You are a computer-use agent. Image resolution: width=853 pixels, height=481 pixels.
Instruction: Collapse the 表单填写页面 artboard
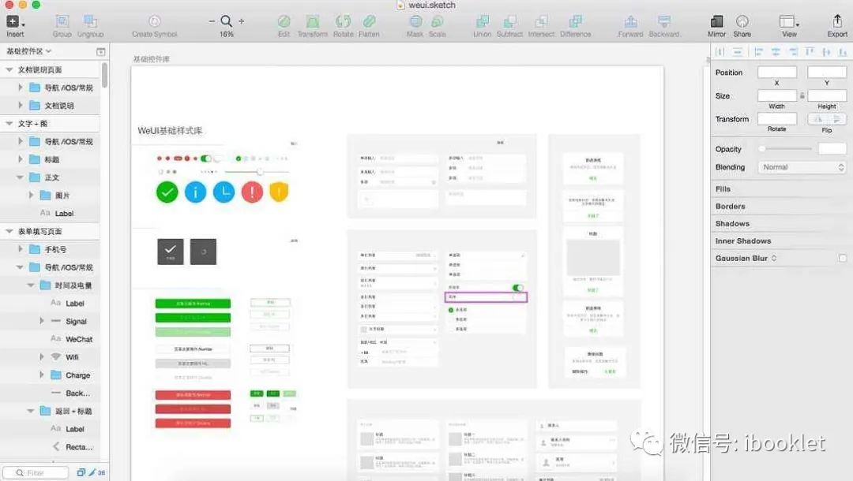tap(9, 231)
